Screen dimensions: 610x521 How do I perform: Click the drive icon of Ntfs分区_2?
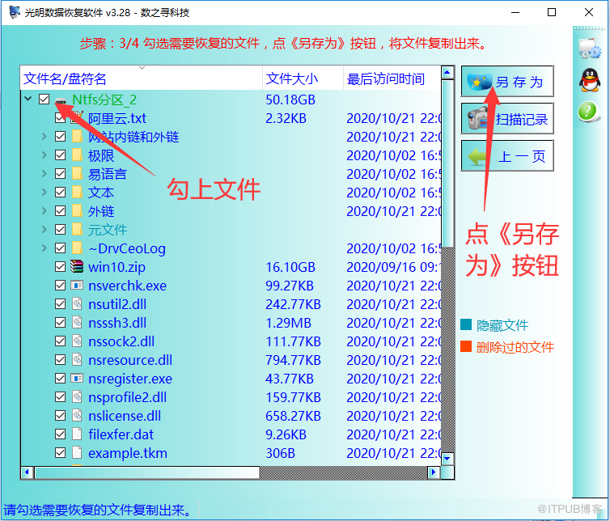pos(61,101)
